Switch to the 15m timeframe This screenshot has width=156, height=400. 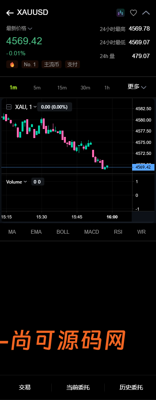click(62, 87)
